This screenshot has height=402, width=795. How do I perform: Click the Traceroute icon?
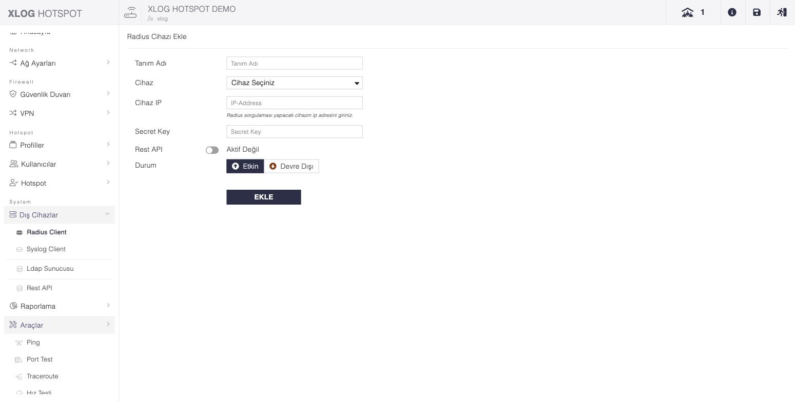[19, 376]
